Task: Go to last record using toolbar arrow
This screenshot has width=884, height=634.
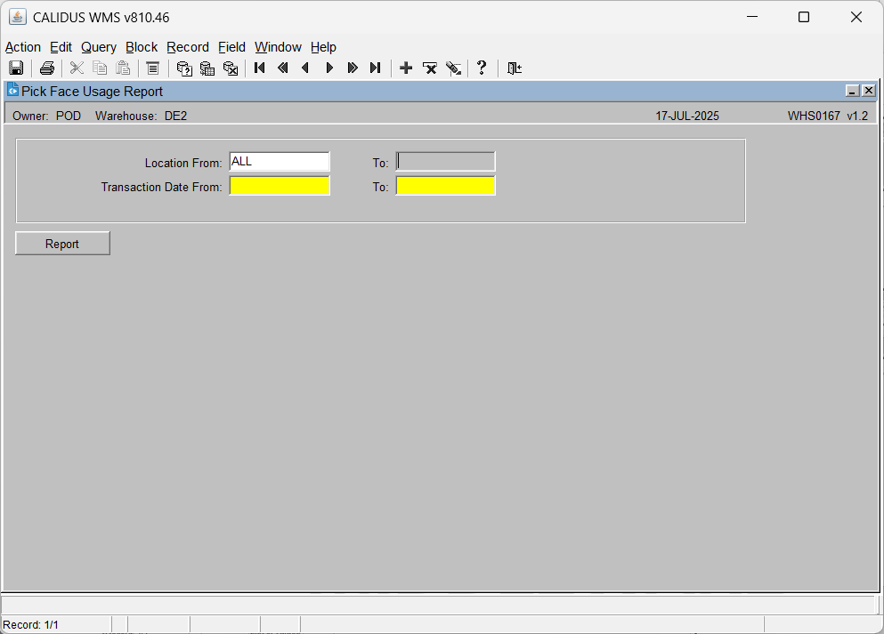Action: point(376,68)
